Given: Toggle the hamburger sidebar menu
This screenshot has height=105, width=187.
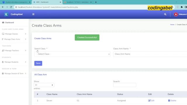Looking at the screenshot, I should (33, 14).
